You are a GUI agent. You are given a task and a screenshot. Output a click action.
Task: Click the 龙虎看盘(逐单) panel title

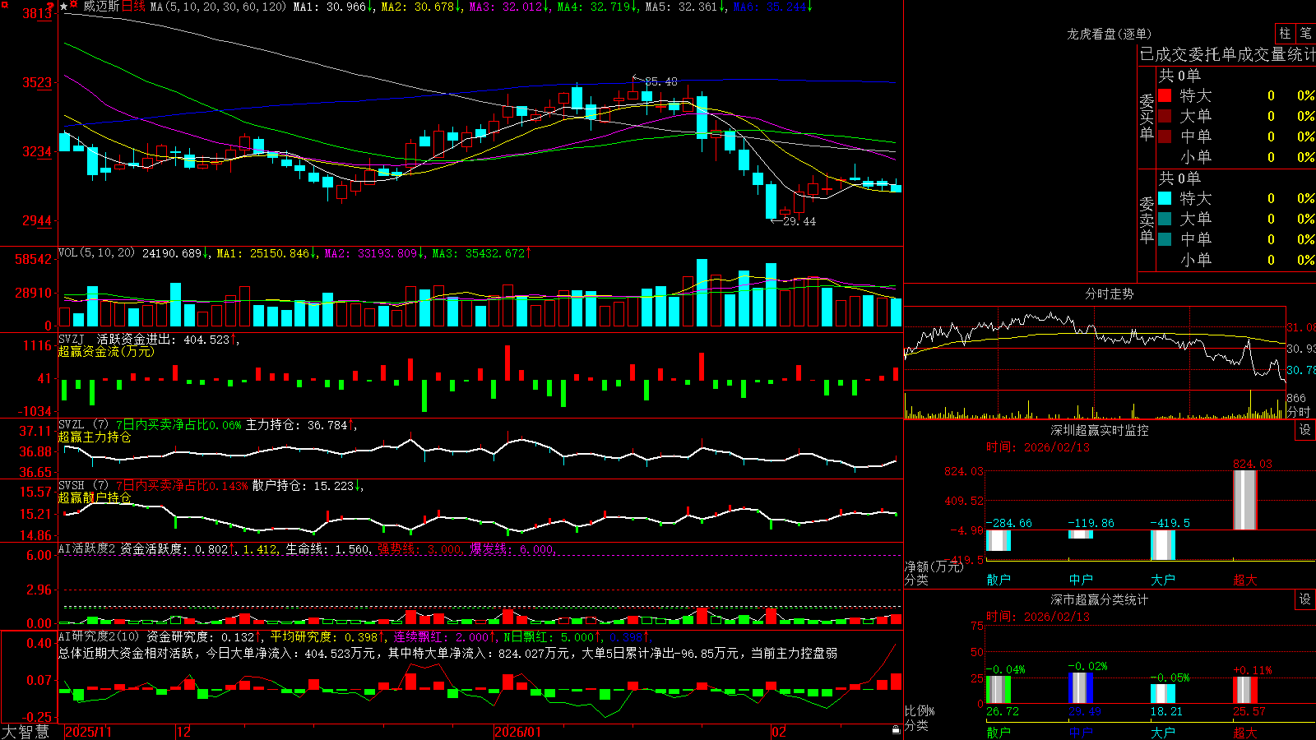pos(1110,34)
